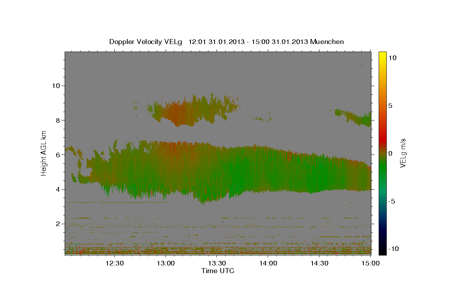The image size is (459, 306).
Task: Click the height tick label 2
Action: coord(58,224)
